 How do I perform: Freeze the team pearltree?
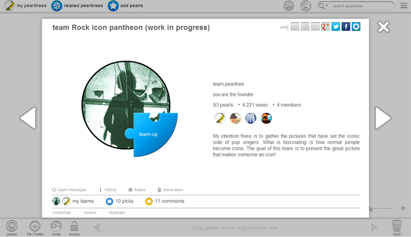coord(137,190)
